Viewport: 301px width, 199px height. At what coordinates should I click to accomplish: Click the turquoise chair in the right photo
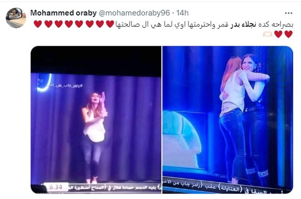click(181, 139)
